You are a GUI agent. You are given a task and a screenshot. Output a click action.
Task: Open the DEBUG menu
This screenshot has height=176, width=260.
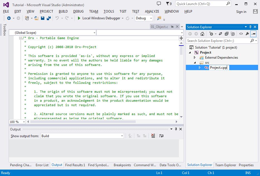[78, 11]
